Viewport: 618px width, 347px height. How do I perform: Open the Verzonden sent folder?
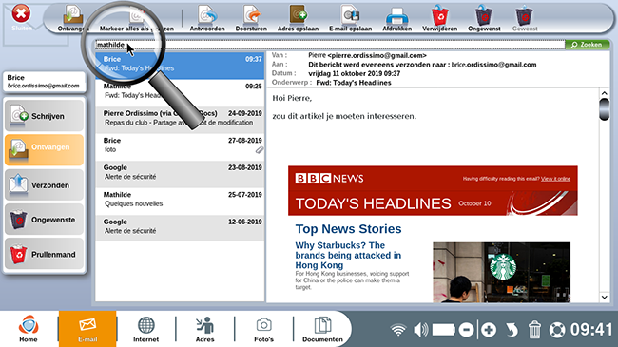click(x=44, y=185)
